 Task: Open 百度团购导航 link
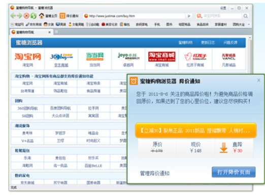[60, 108]
